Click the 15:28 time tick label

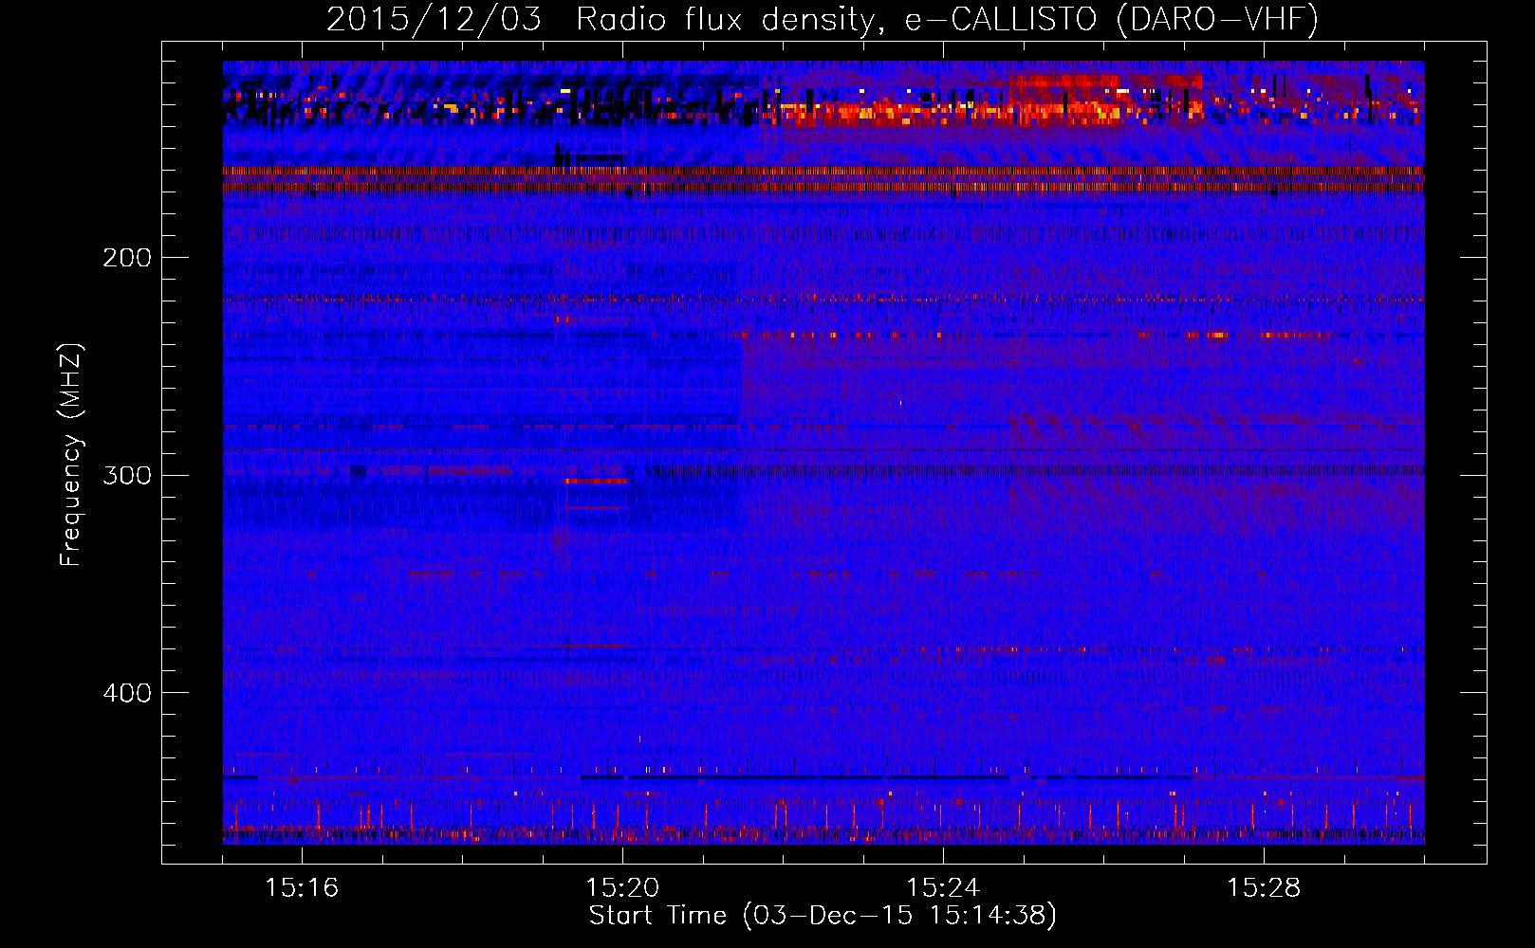1264,887
